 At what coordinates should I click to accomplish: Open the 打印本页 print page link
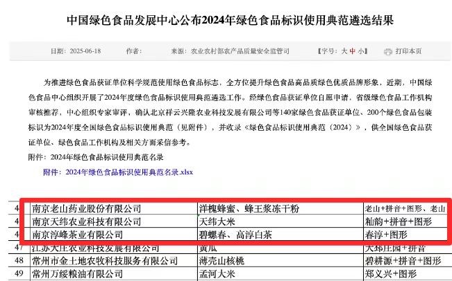click(408, 51)
